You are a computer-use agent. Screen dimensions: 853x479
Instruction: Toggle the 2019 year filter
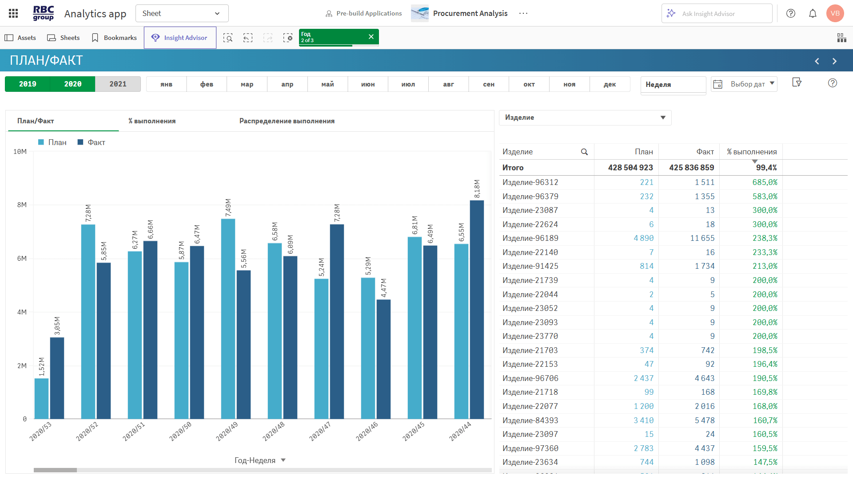point(28,84)
